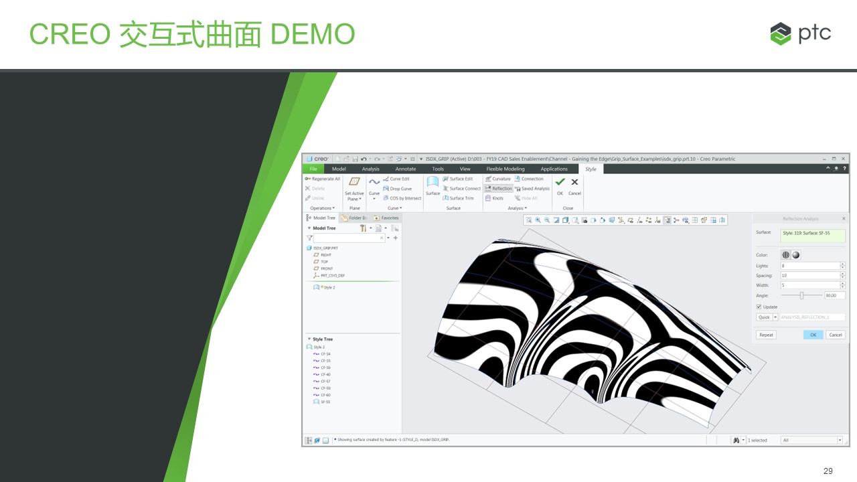
Task: Click the Refit view icon
Action: click(528, 220)
